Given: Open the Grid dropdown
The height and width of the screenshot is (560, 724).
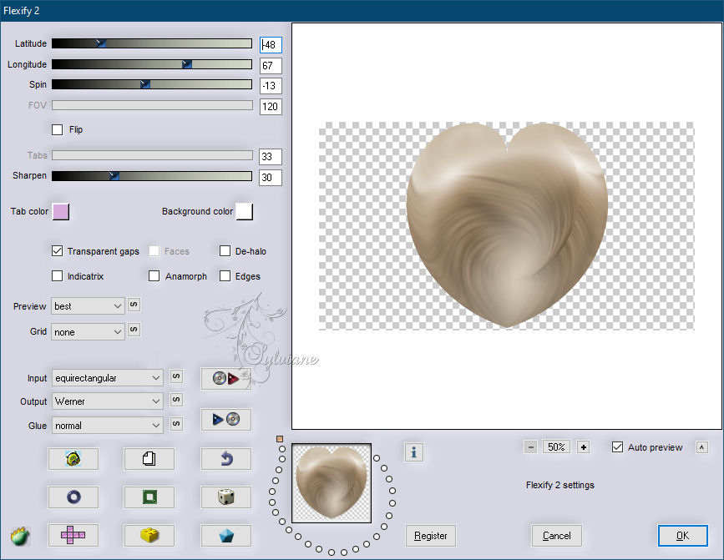Looking at the screenshot, I should click(88, 332).
